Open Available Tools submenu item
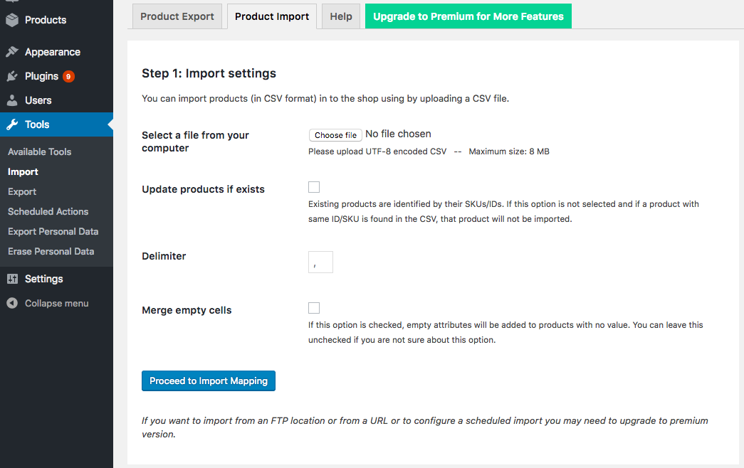Viewport: 744px width, 468px height. [x=39, y=151]
